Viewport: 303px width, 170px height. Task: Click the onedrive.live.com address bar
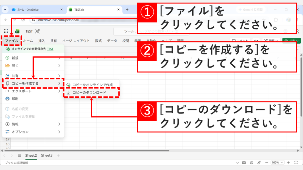pos(59,20)
